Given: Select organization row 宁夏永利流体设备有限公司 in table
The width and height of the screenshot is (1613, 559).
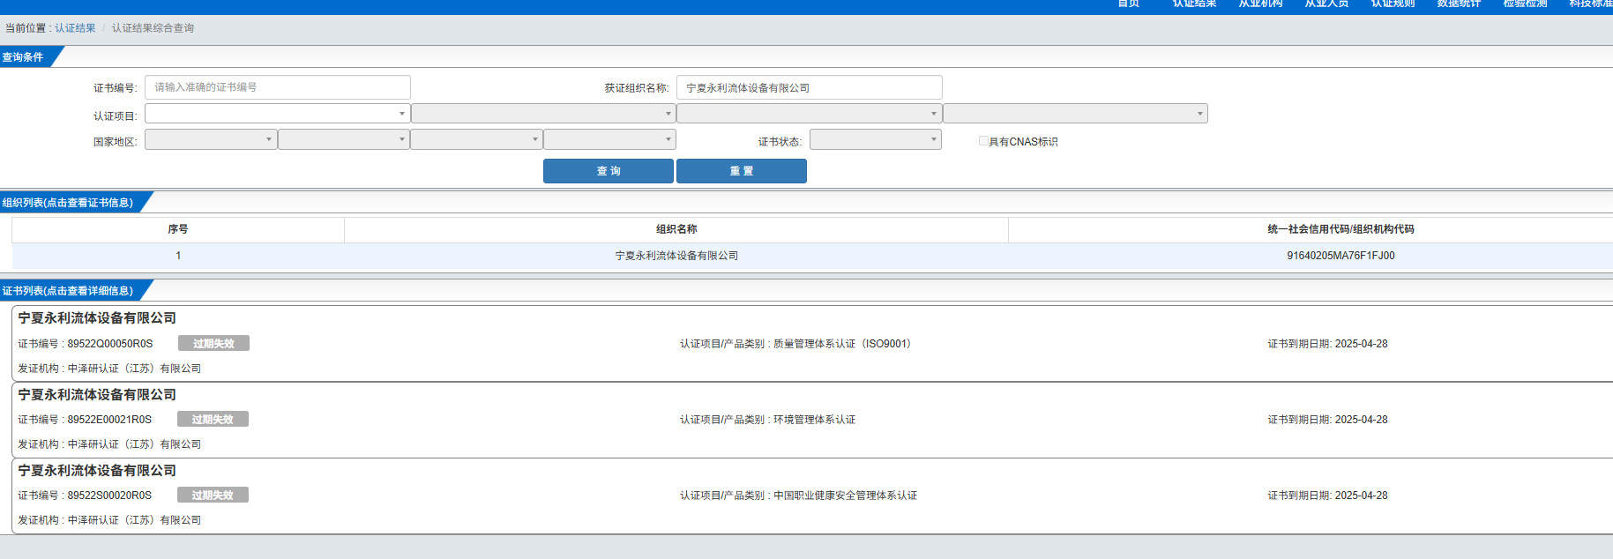Looking at the screenshot, I should [676, 256].
